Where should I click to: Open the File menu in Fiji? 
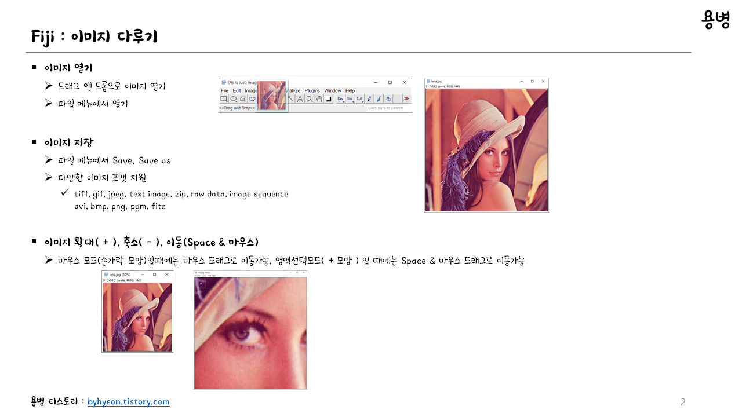point(225,91)
